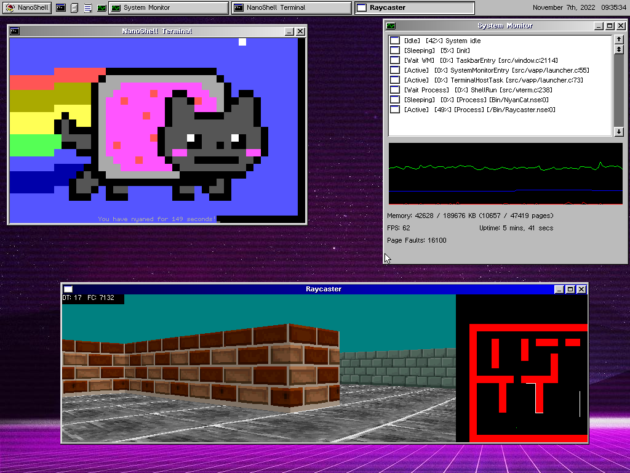Image resolution: width=630 pixels, height=473 pixels.
Task: Click the CPU usage graph in System Monitor
Action: 506,174
